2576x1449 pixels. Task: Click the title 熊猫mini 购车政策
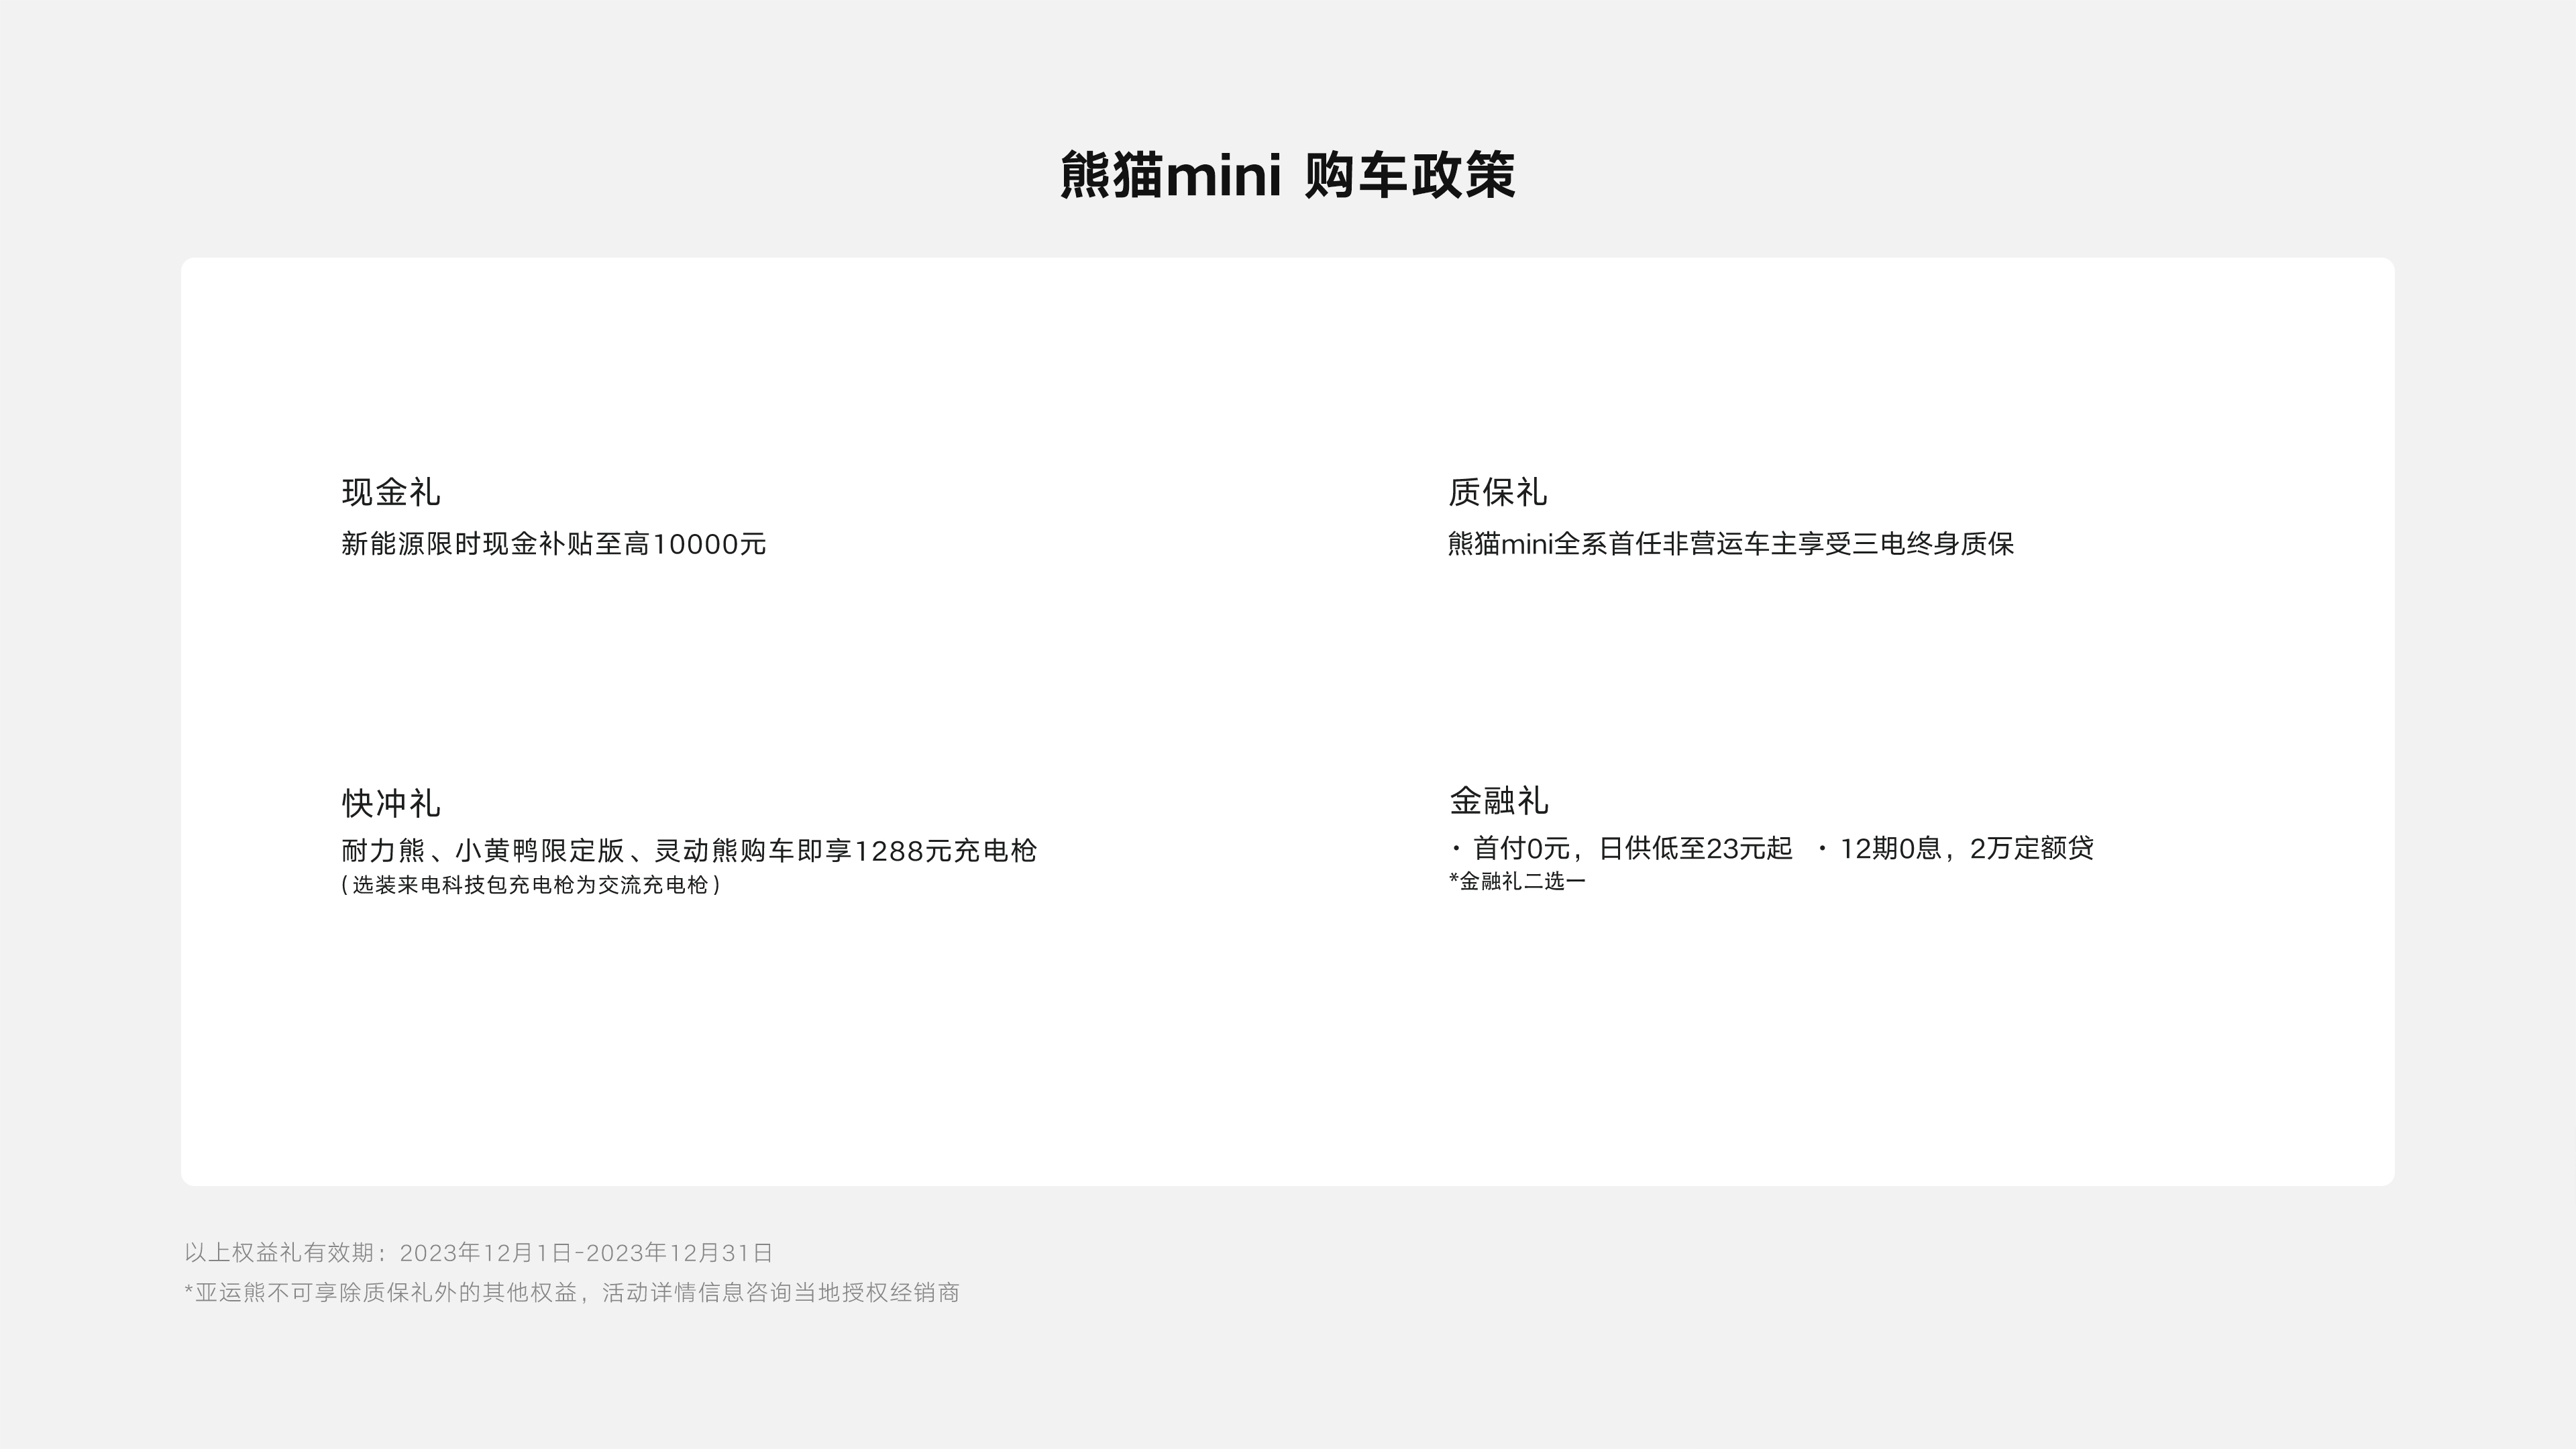click(x=1287, y=175)
